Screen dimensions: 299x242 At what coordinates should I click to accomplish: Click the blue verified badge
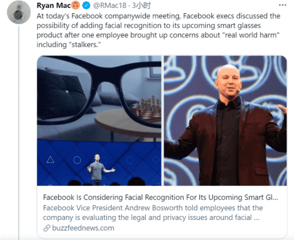(86, 5)
